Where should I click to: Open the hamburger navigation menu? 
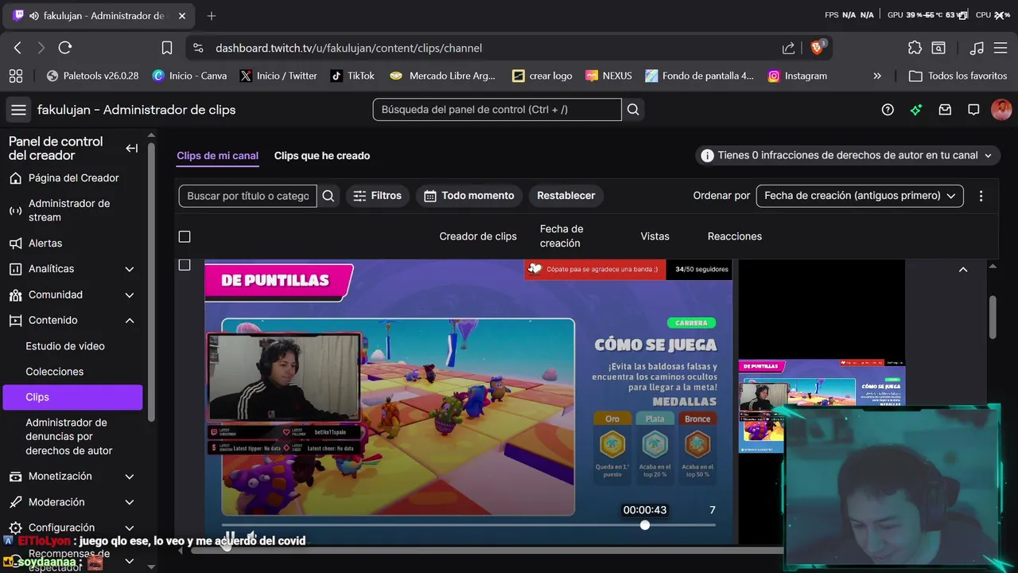(x=19, y=110)
